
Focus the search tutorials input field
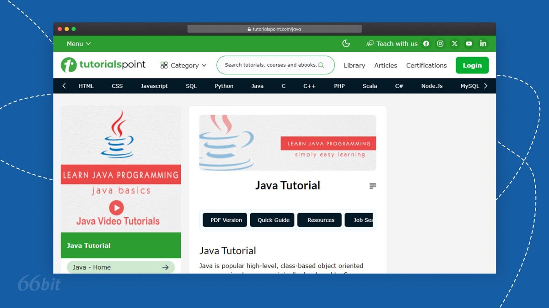click(x=275, y=65)
